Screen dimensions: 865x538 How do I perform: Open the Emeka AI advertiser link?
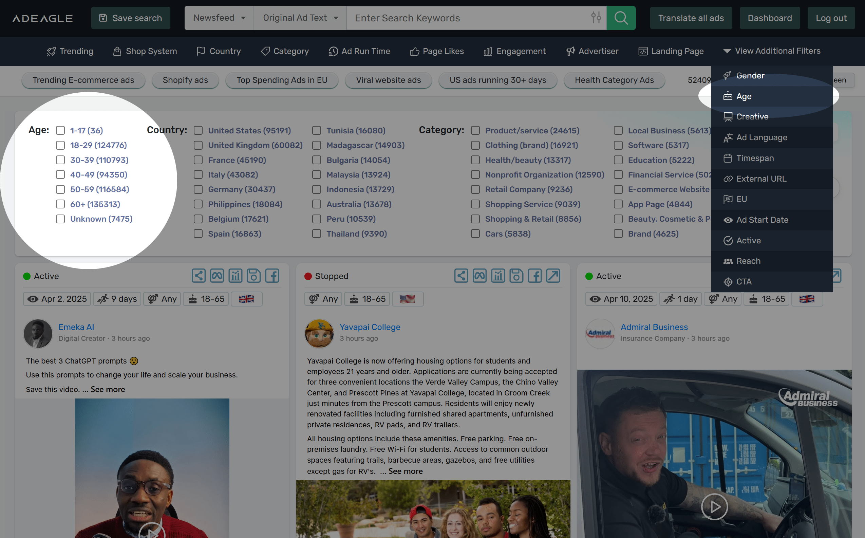pos(76,327)
